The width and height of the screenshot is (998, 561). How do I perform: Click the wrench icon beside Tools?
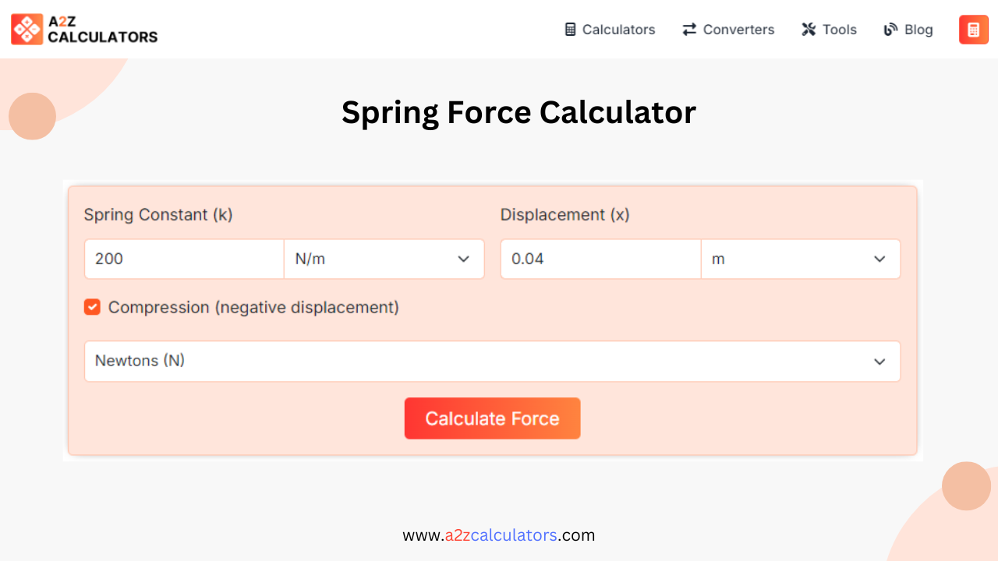tap(807, 29)
